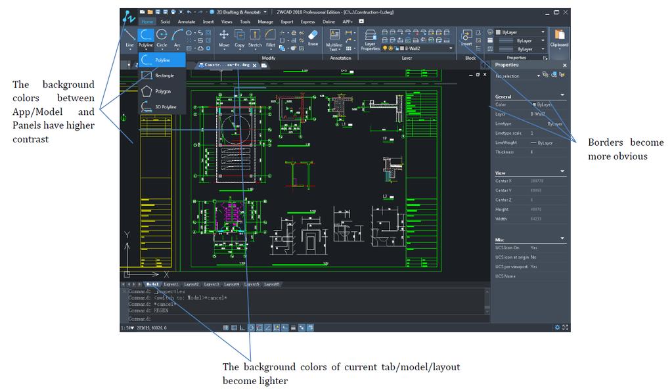Open the Multiline Text tool

334,40
